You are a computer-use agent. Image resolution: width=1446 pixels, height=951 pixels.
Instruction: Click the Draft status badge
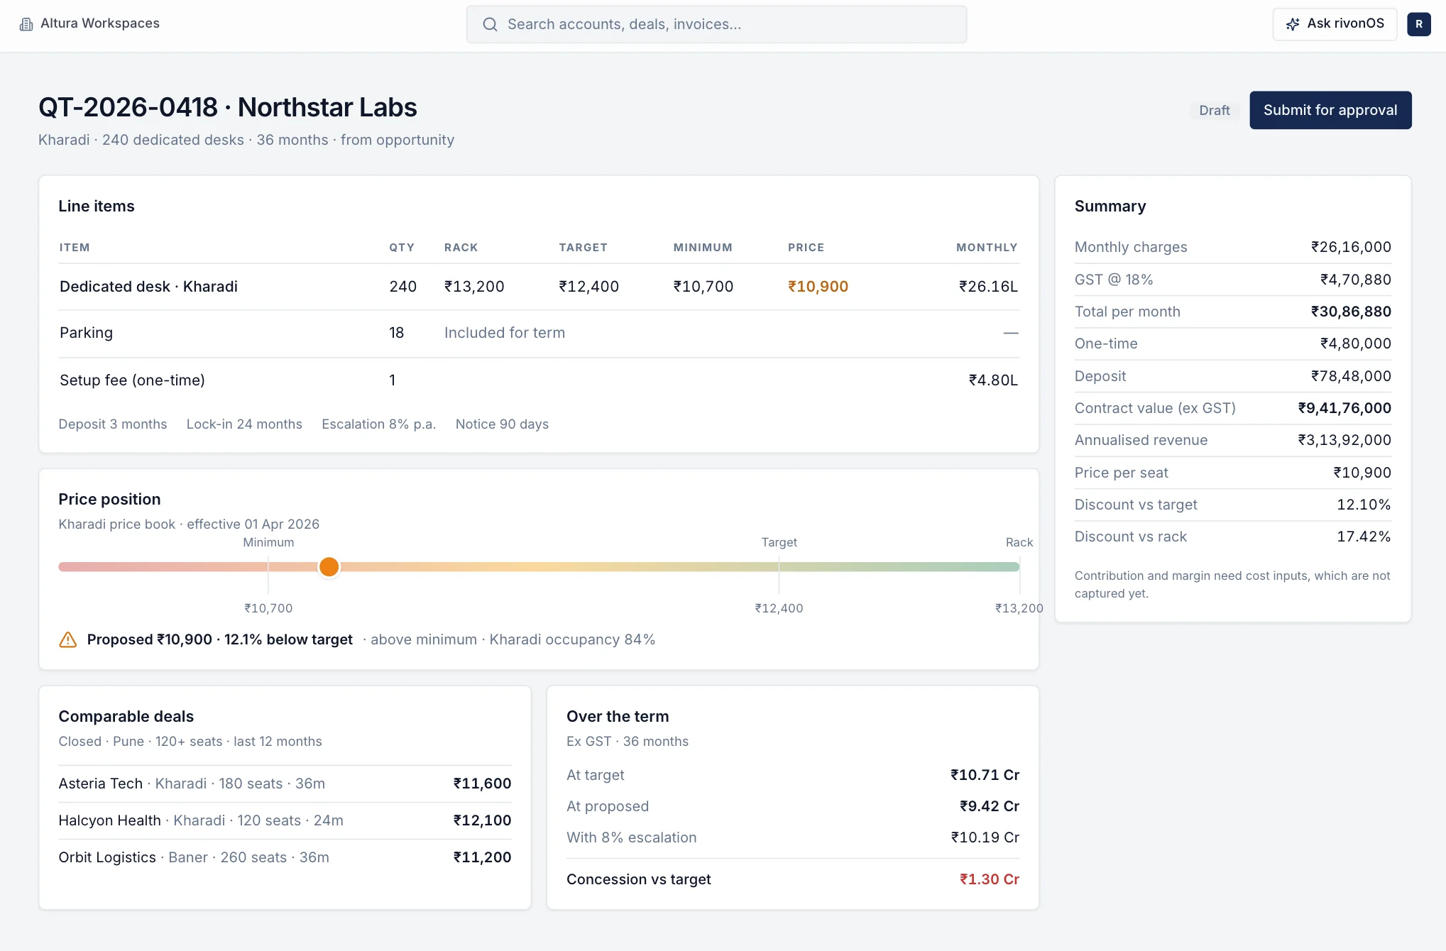tap(1214, 110)
